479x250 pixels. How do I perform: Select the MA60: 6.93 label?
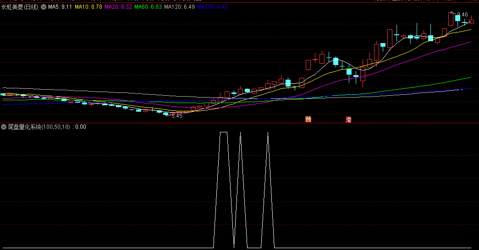tap(148, 7)
